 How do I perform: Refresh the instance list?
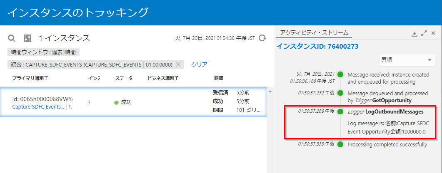(262, 38)
